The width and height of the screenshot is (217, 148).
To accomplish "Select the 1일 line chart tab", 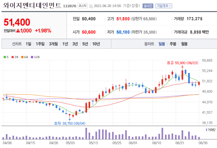I will click(29, 44).
